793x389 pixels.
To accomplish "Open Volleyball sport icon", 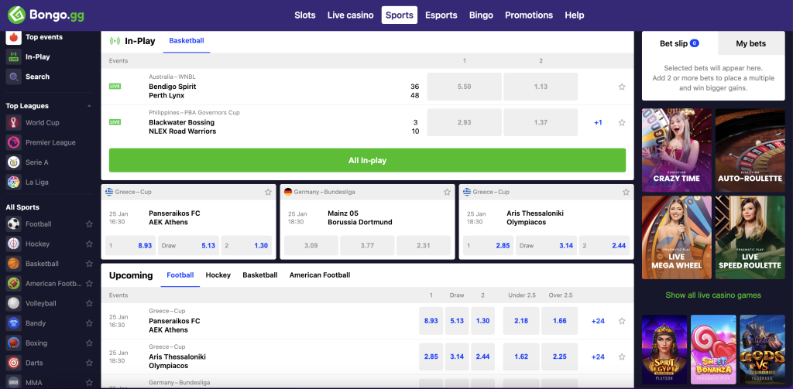I will [14, 303].
